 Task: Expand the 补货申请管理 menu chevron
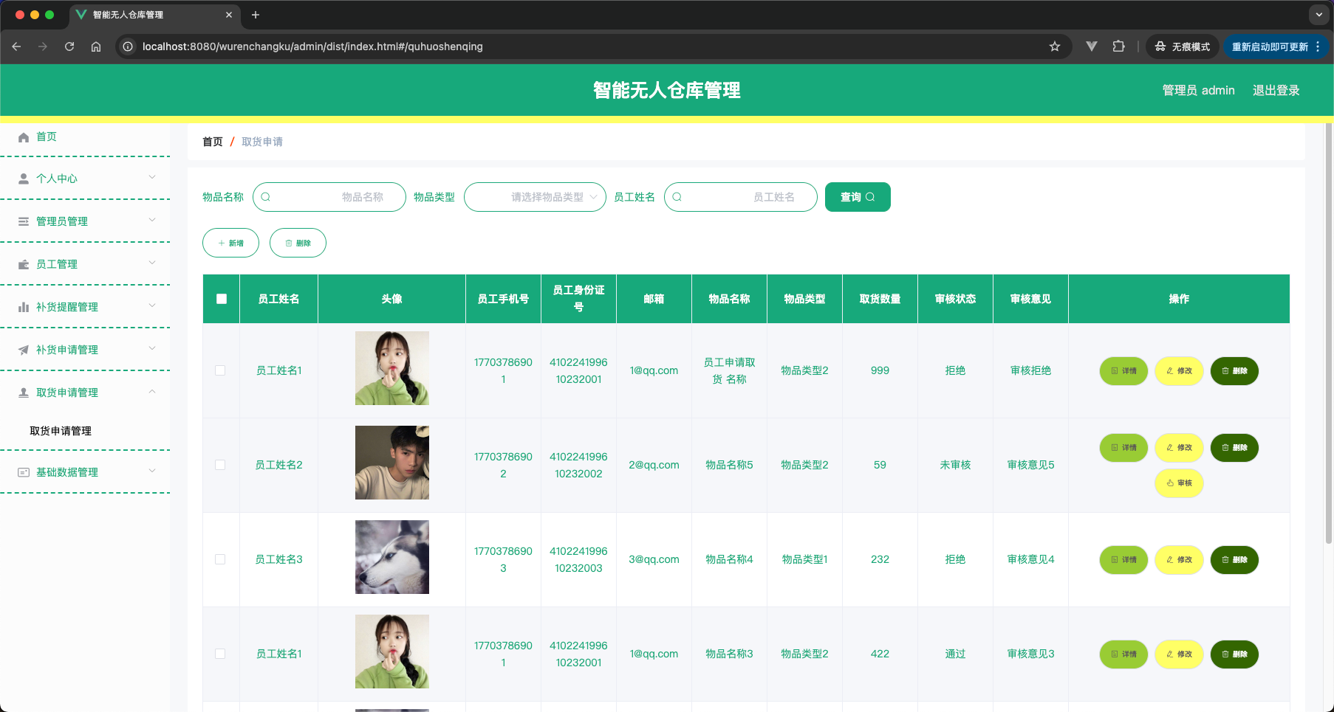point(152,348)
